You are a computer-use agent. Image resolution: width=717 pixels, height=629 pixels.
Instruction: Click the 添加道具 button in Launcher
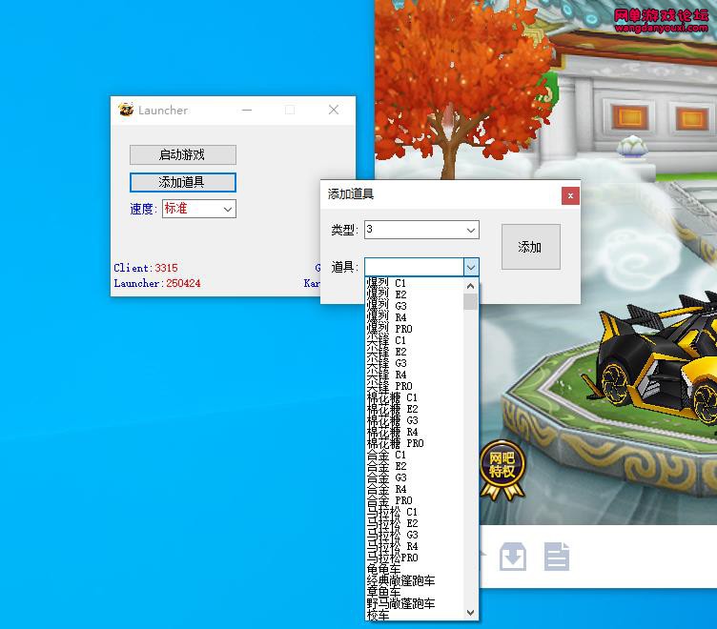coord(183,182)
